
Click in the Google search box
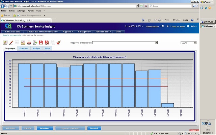click(170, 6)
